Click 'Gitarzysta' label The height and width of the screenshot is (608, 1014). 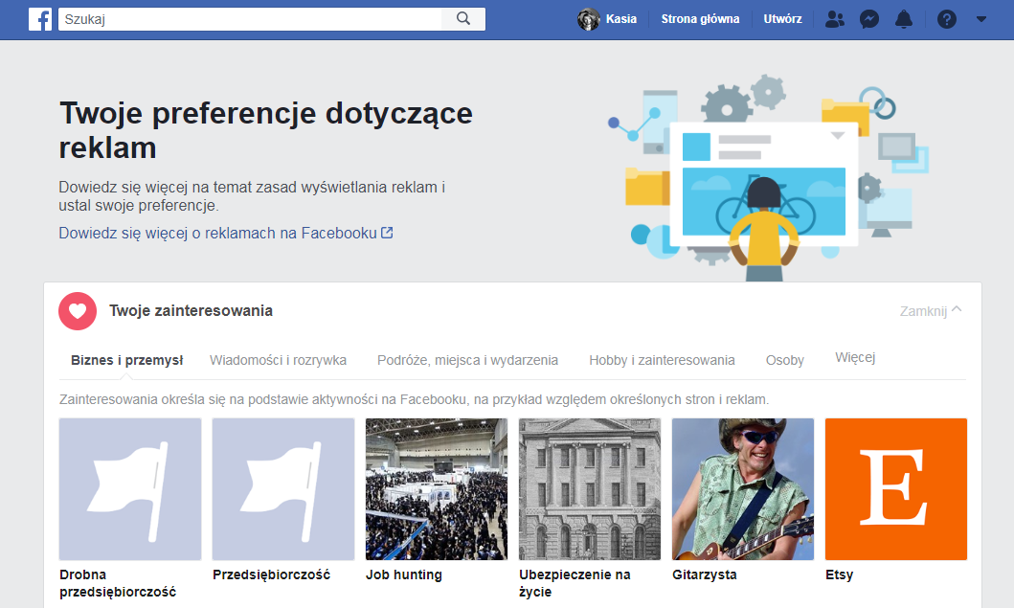pyautogui.click(x=704, y=574)
